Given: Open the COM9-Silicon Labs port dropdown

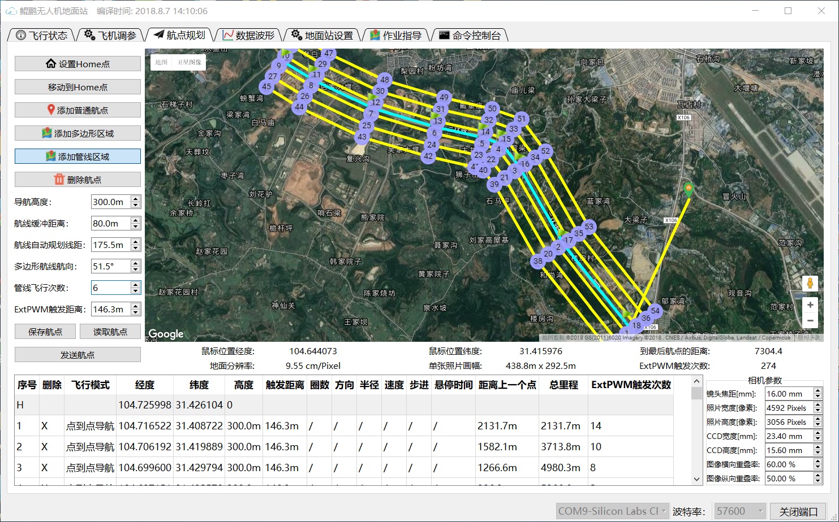Looking at the screenshot, I should [612, 511].
